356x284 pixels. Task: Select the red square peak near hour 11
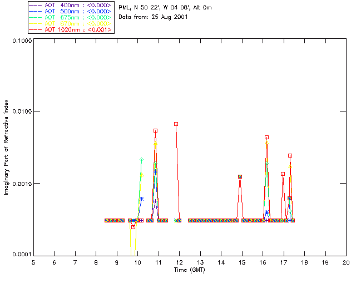click(x=155, y=131)
